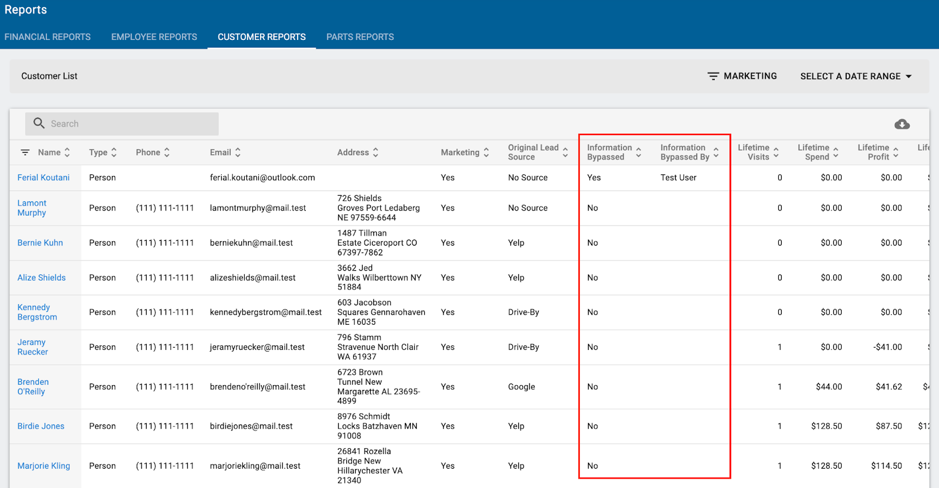
Task: Click into the Search field
Action: click(x=122, y=124)
